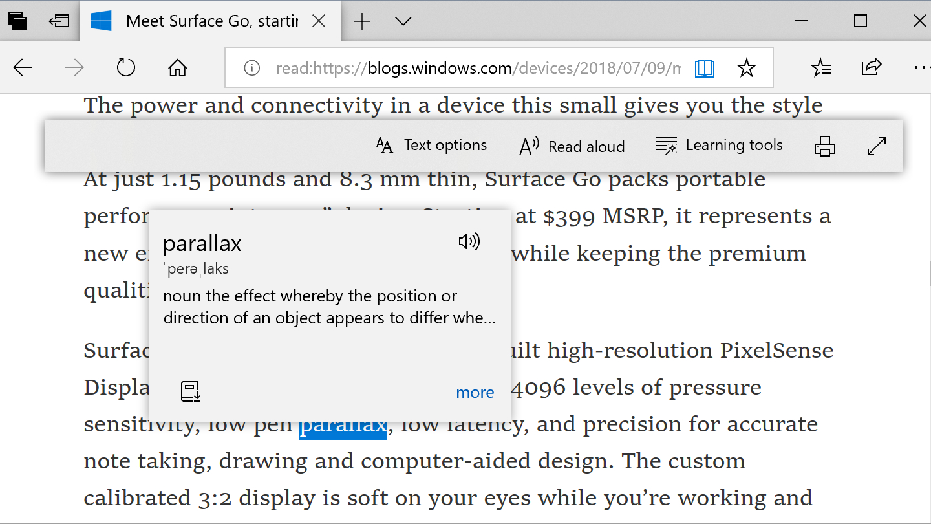The width and height of the screenshot is (931, 524).
Task: Refresh the current page
Action: [125, 67]
